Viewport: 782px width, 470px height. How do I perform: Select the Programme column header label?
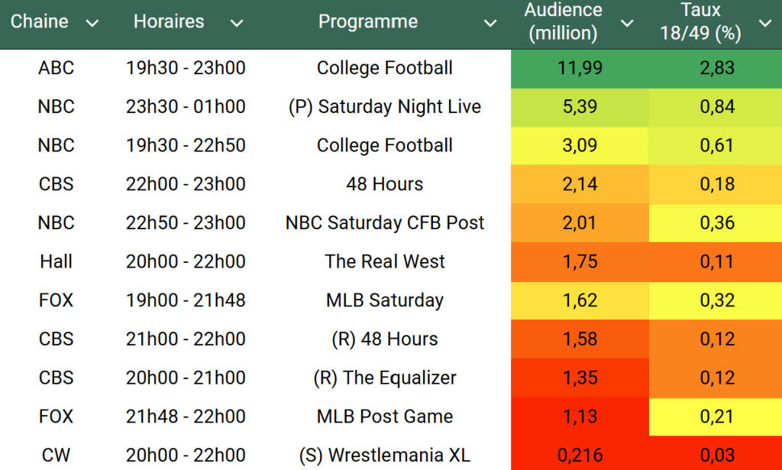(x=368, y=22)
